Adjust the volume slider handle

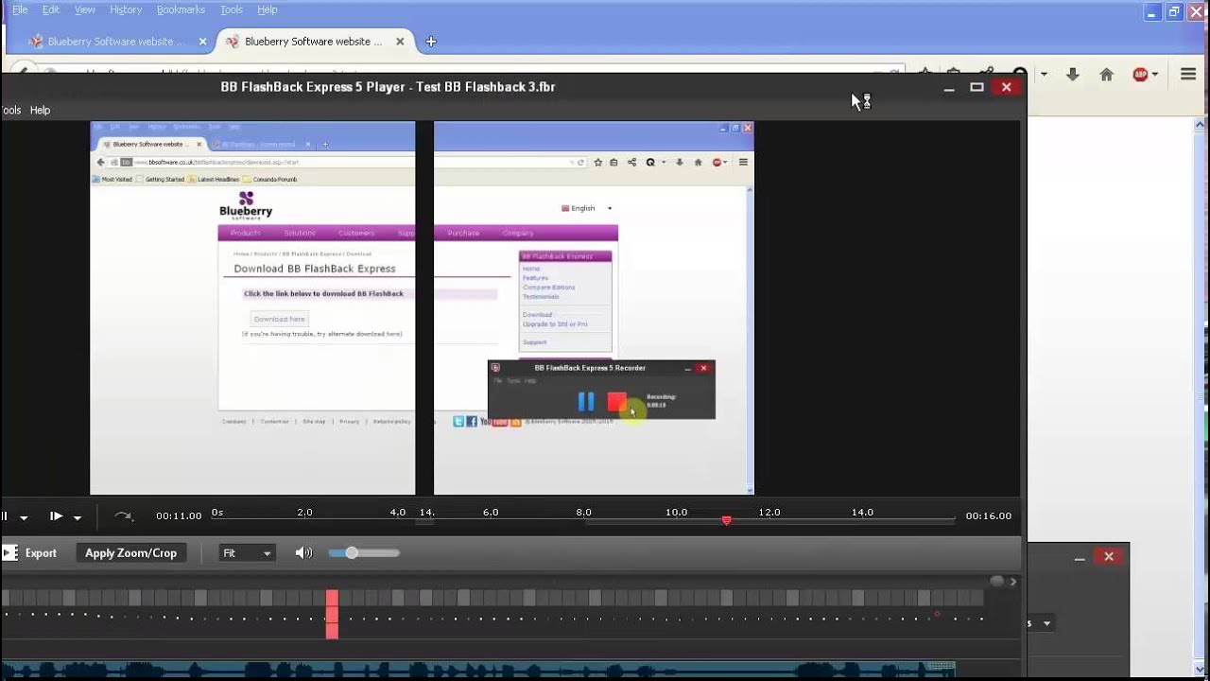coord(352,553)
